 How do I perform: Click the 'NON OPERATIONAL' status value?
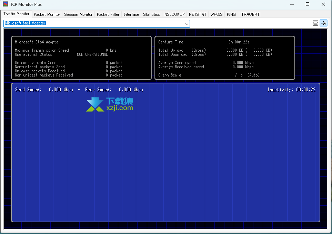click(x=92, y=54)
